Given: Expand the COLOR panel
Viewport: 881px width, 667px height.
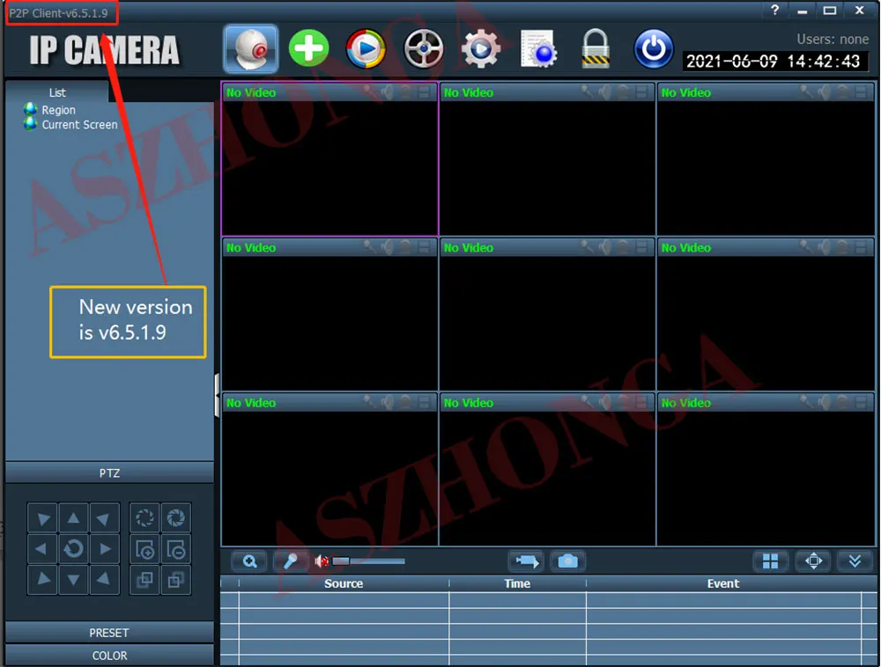Looking at the screenshot, I should click(109, 656).
